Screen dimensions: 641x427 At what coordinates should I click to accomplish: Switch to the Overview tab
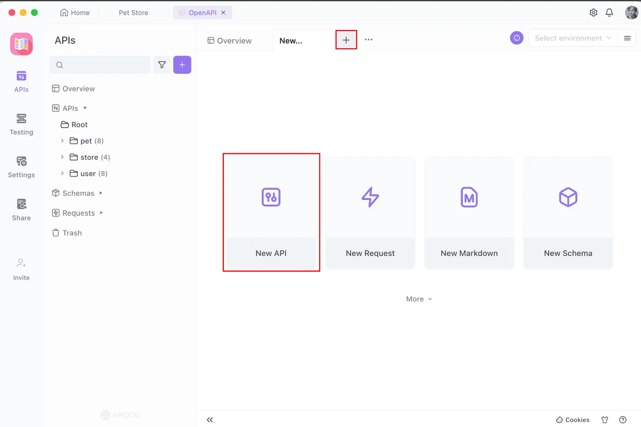coord(229,41)
